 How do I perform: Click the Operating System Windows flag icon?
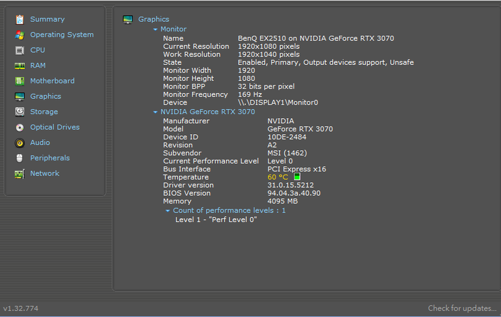[x=19, y=35]
